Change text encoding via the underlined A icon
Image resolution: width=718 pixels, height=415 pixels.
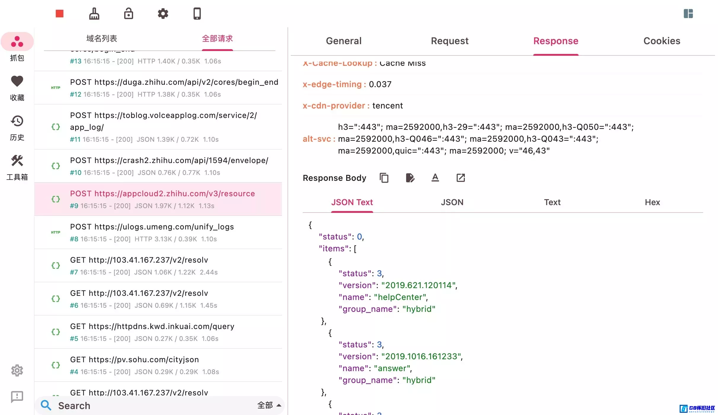pos(435,178)
